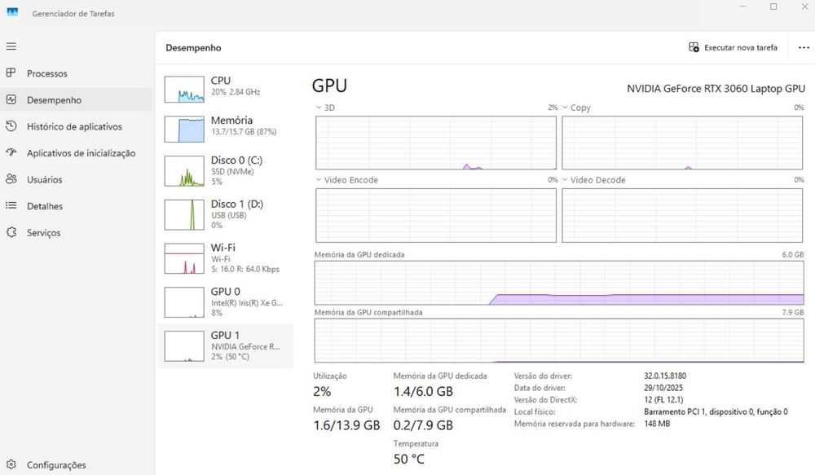815x475 pixels.
Task: Click the Task Manager app icon in title bar
Action: (12, 12)
